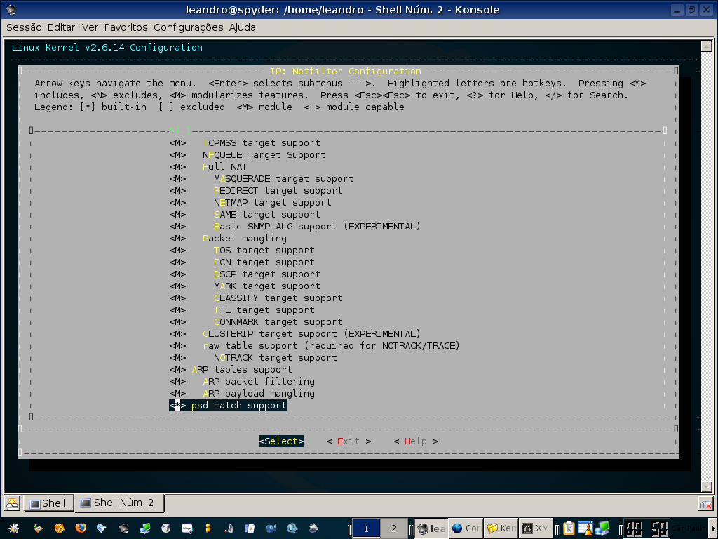Click the < Help > button
Viewport: 718px width, 539px height.
[416, 441]
